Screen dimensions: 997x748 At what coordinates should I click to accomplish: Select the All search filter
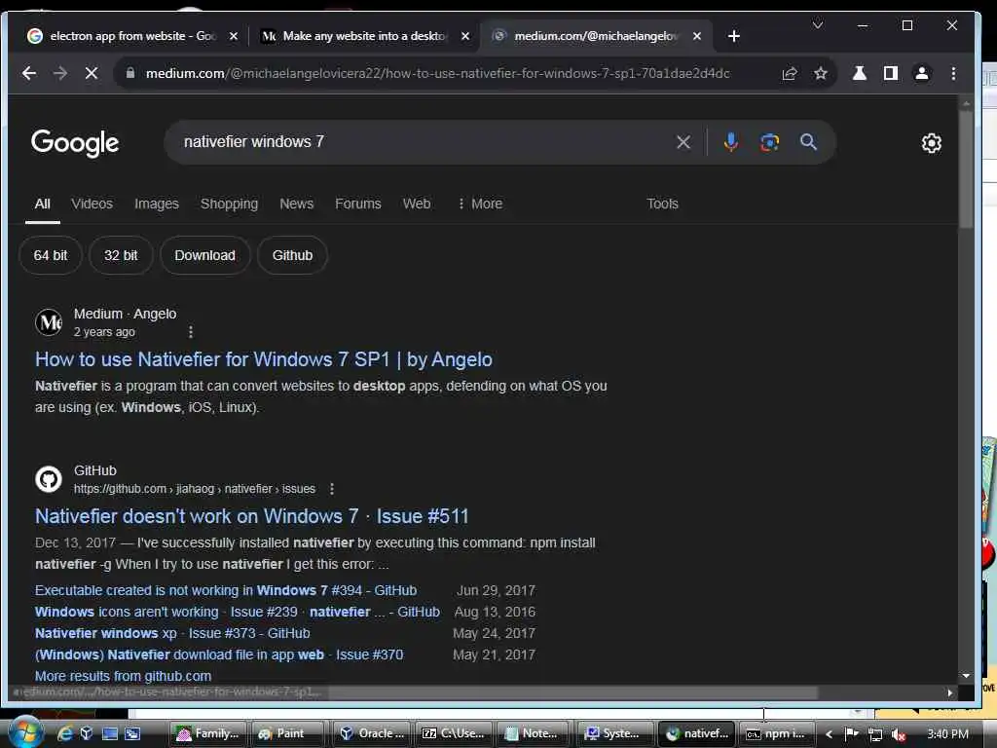[43, 204]
